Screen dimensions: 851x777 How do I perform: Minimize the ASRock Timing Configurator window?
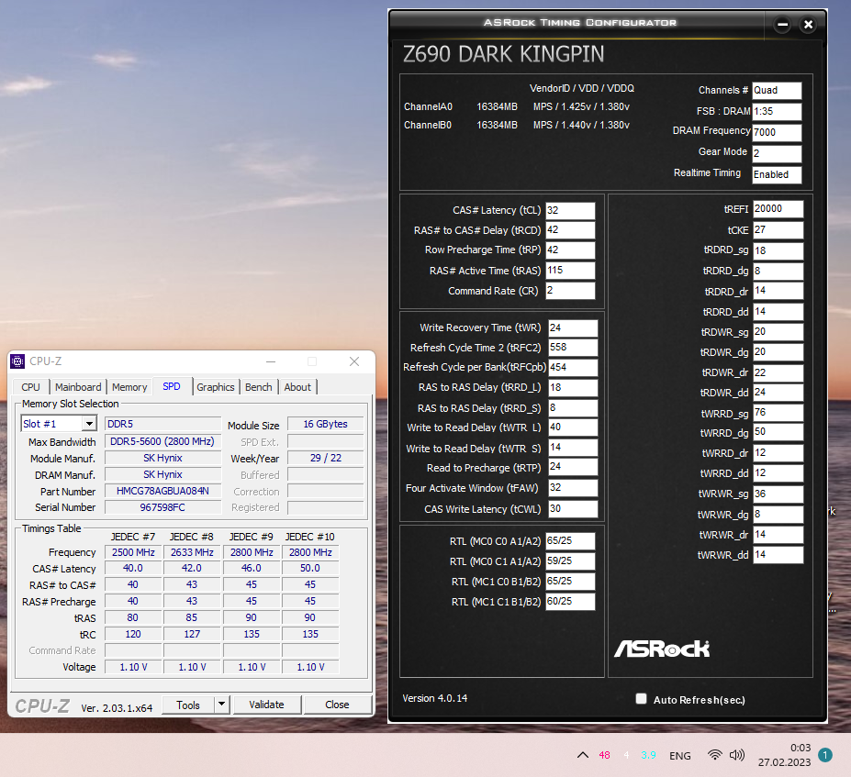coord(782,25)
